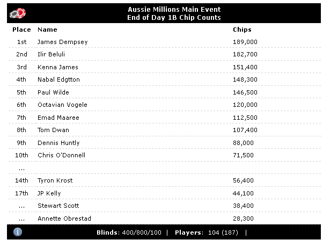The width and height of the screenshot is (323, 240).
Task: Click the Chips column header
Action: tap(242, 30)
